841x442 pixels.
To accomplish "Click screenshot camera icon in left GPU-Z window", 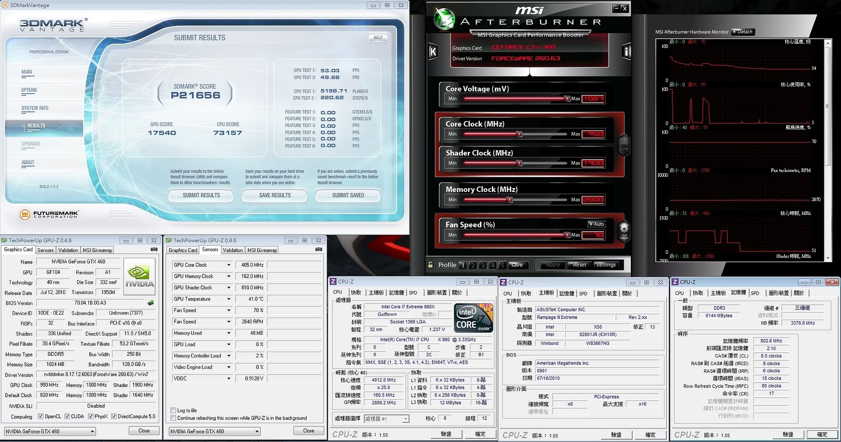I will [x=154, y=249].
